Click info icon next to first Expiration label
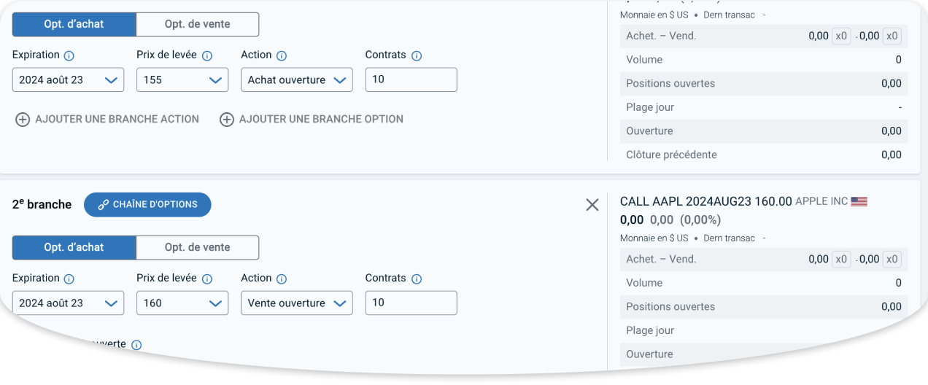 [x=69, y=55]
